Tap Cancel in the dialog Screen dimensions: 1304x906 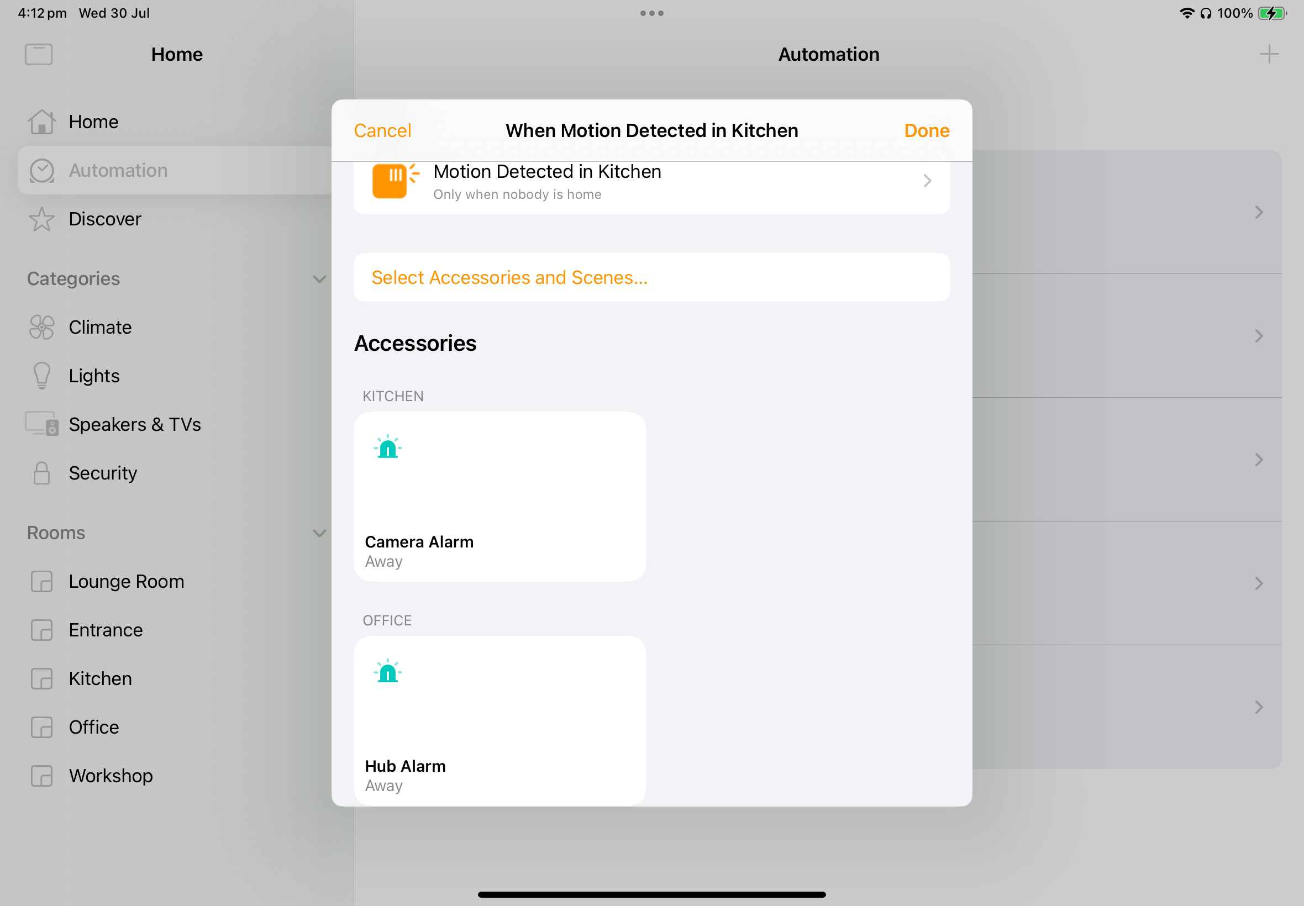382,130
